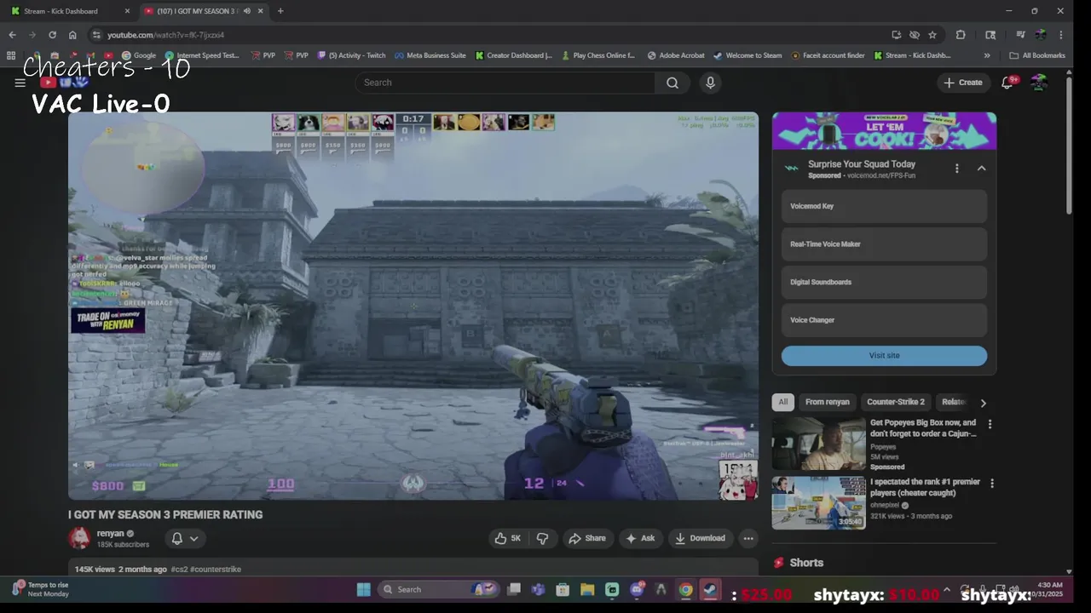Like the video with thumbs up

click(509, 538)
